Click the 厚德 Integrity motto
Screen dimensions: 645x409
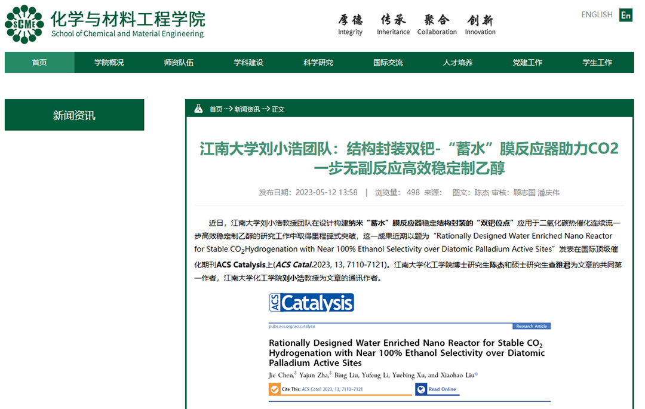351,24
